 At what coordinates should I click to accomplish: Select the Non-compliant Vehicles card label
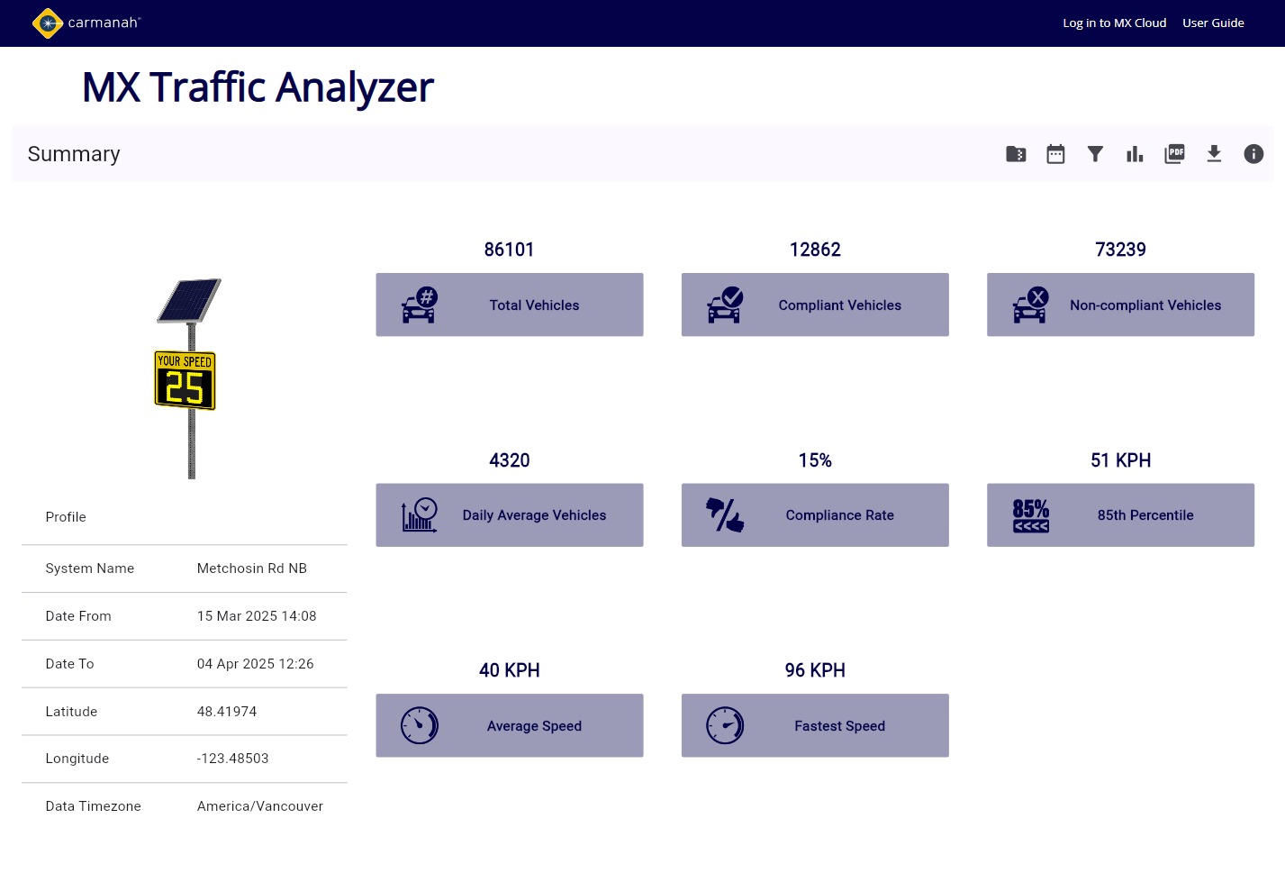coord(1145,305)
